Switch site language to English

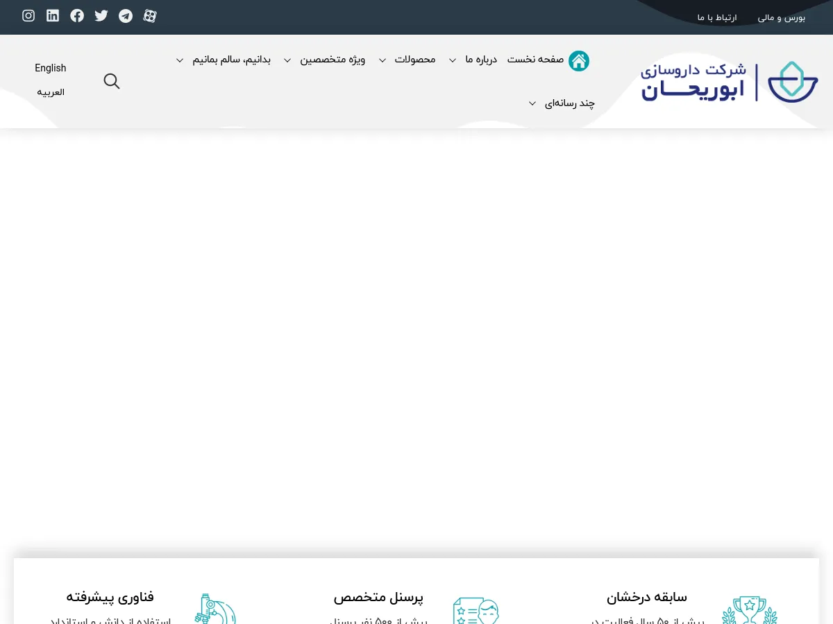[x=50, y=68]
